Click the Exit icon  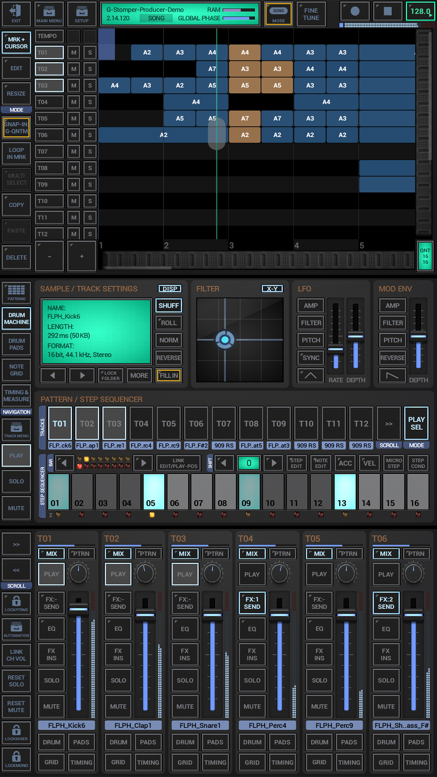pyautogui.click(x=16, y=13)
